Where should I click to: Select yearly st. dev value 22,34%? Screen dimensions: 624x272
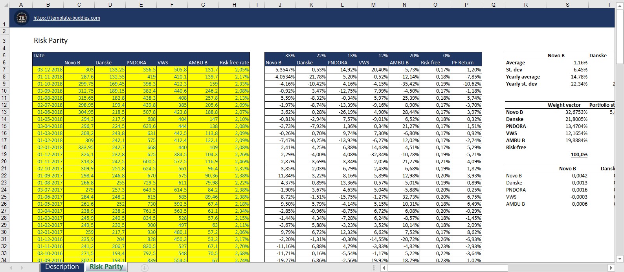pyautogui.click(x=567, y=84)
